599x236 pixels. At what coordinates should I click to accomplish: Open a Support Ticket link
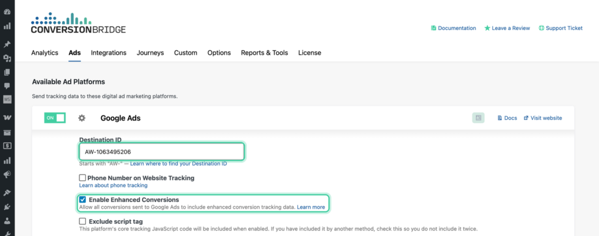560,28
